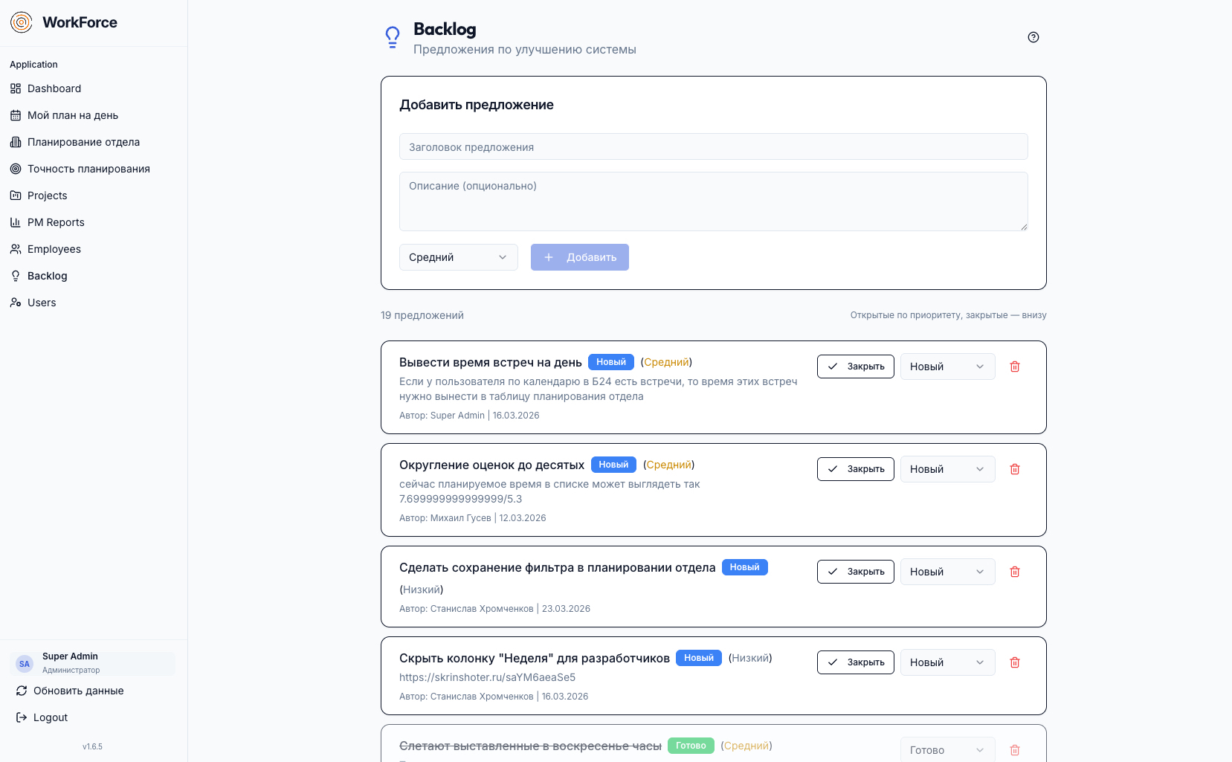Click the Backlog lightbulb header icon
This screenshot has height=762, width=1232.
pyautogui.click(x=393, y=37)
